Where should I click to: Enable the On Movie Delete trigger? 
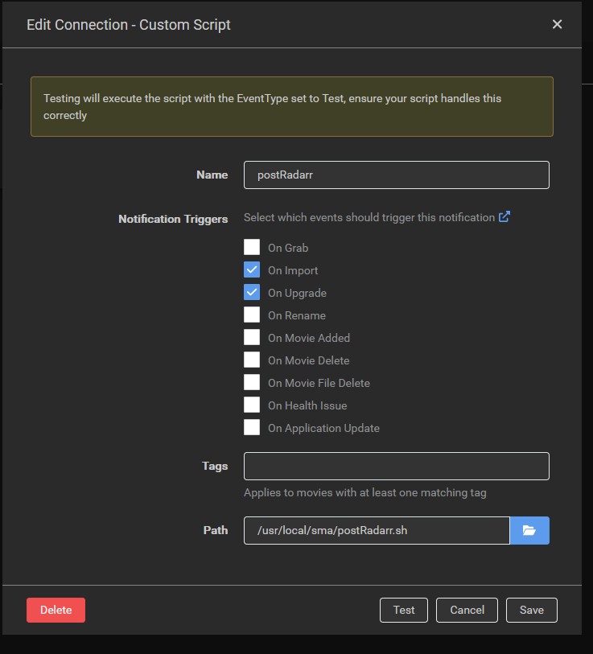click(252, 360)
